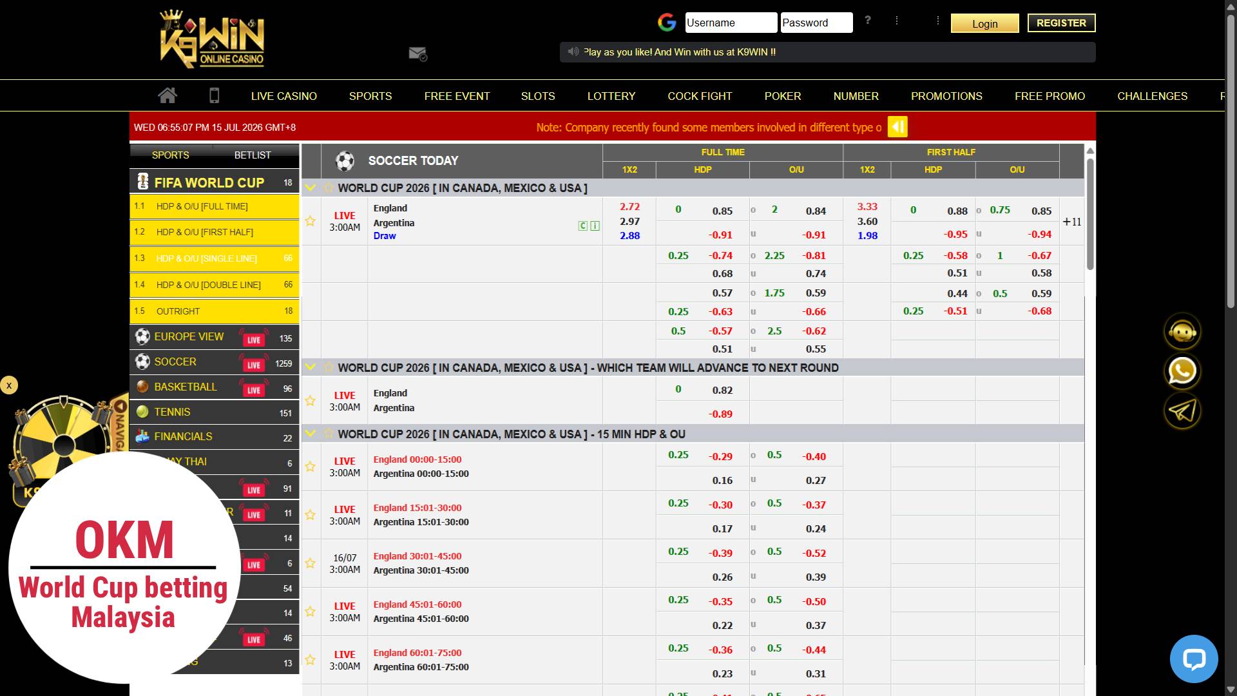
Task: Close the lucky wheel popup with x
Action: click(9, 385)
